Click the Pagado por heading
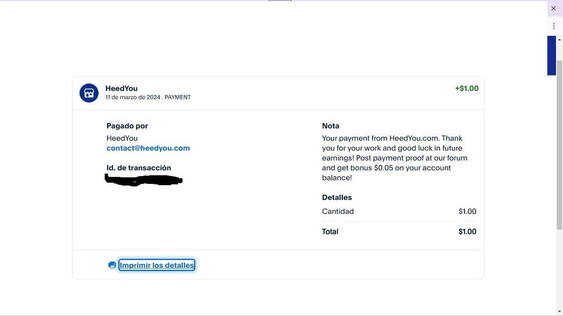This screenshot has width=563, height=316. click(x=127, y=126)
